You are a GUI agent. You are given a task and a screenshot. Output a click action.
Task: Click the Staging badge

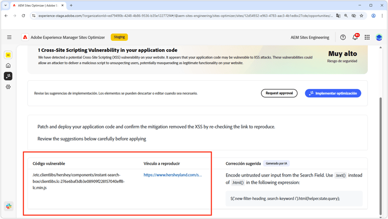click(x=120, y=37)
